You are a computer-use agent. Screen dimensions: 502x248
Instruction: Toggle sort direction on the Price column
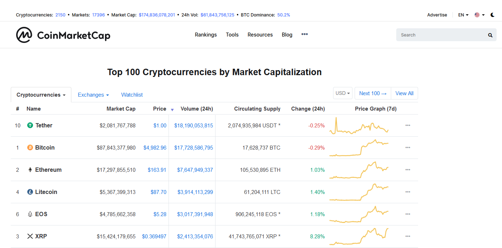(x=172, y=110)
